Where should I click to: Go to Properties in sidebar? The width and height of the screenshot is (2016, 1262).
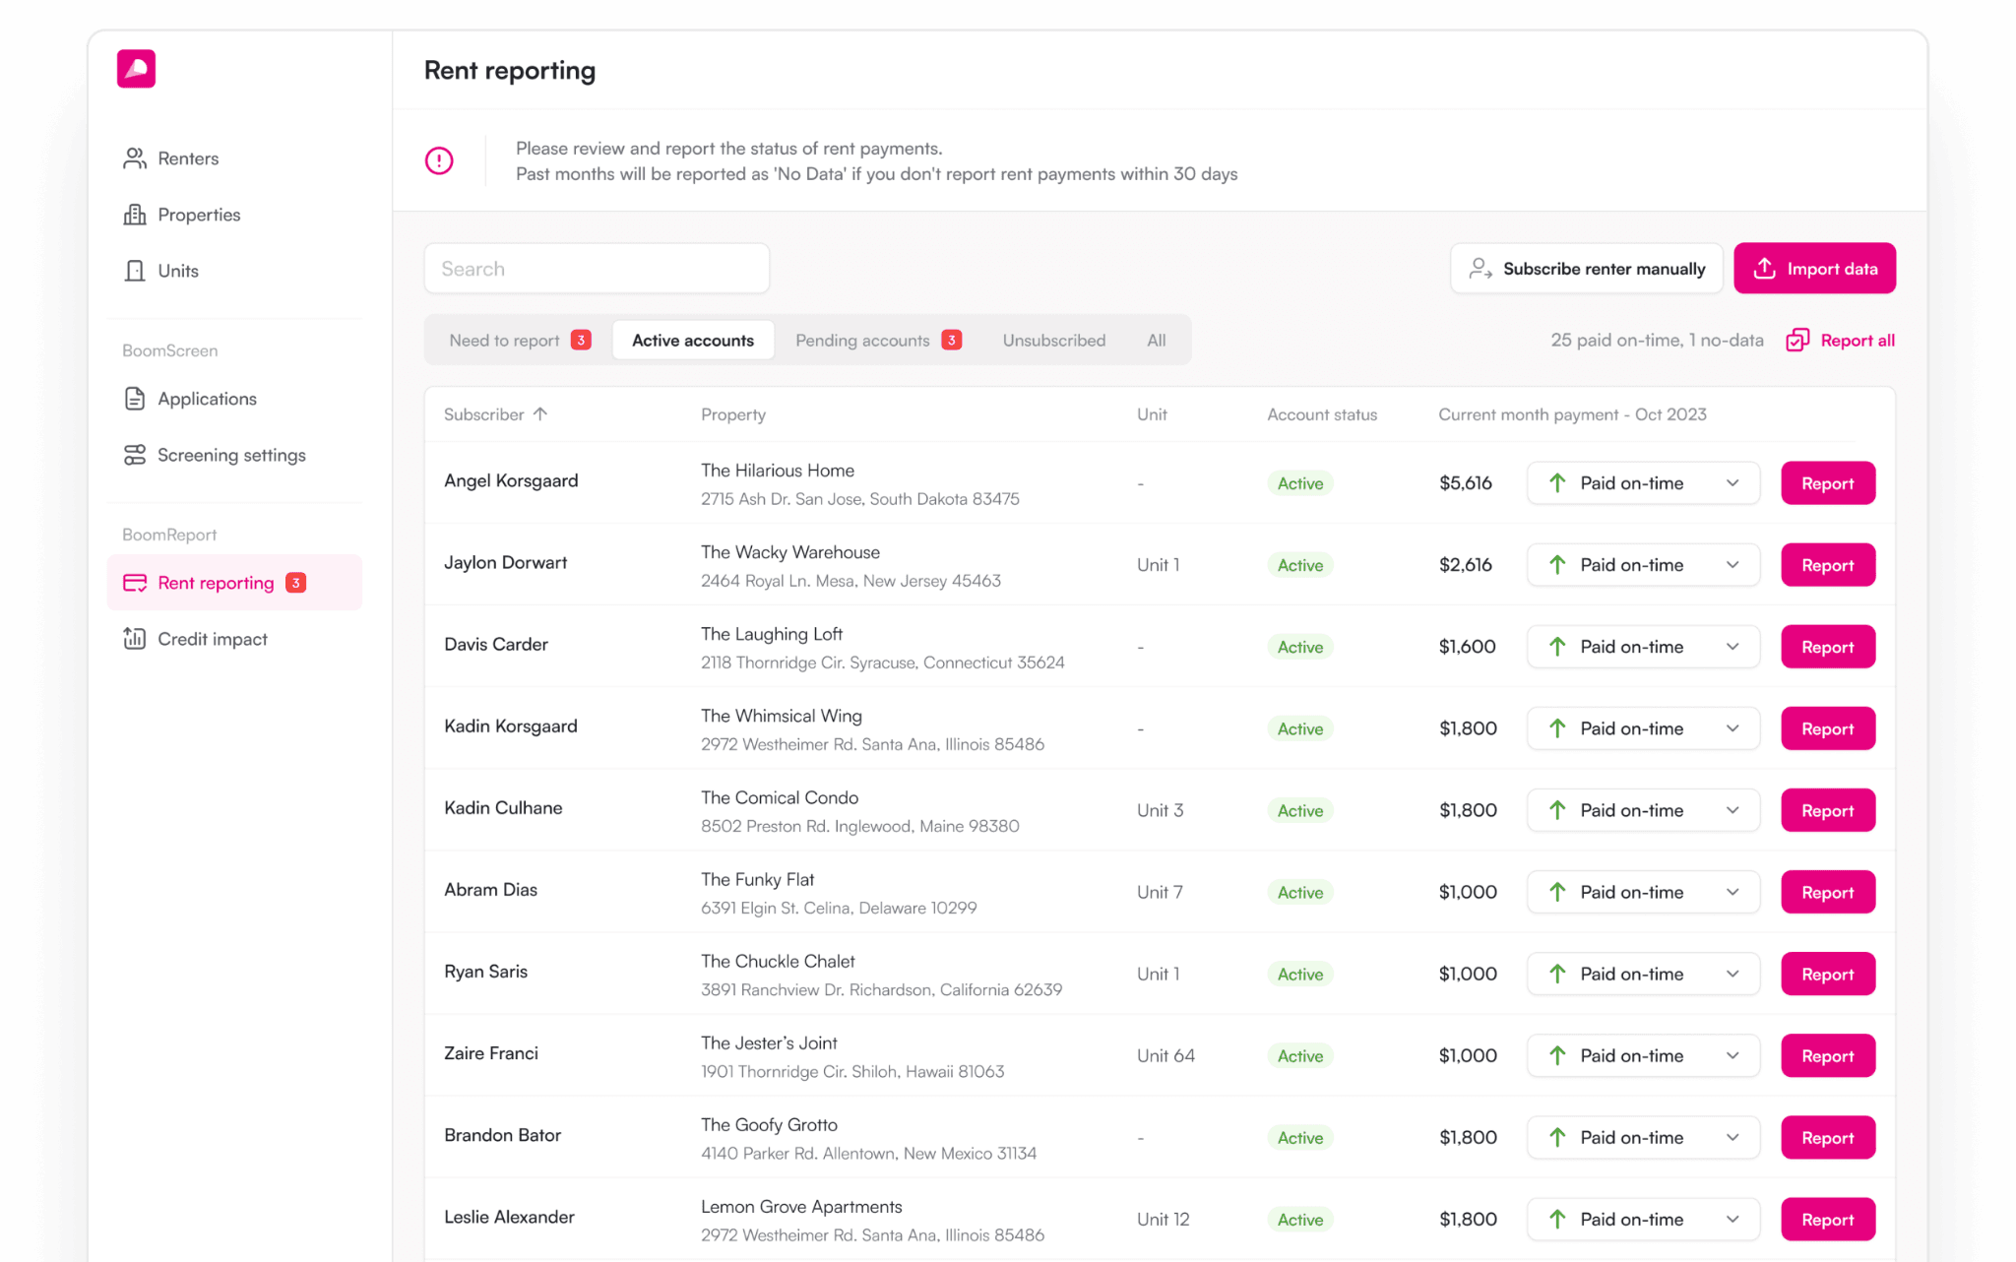coord(198,215)
